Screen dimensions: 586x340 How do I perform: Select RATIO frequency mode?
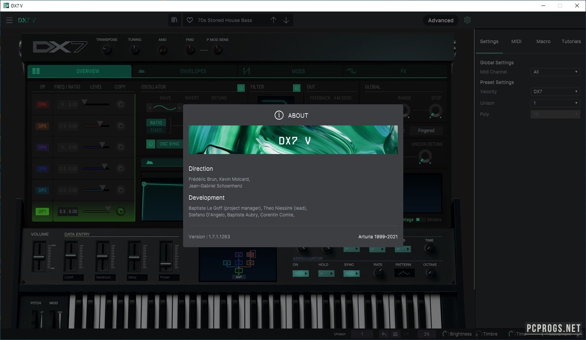pos(156,123)
